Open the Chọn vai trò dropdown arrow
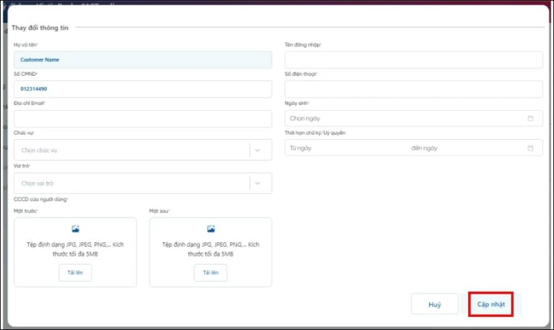This screenshot has width=554, height=330. pyautogui.click(x=258, y=183)
